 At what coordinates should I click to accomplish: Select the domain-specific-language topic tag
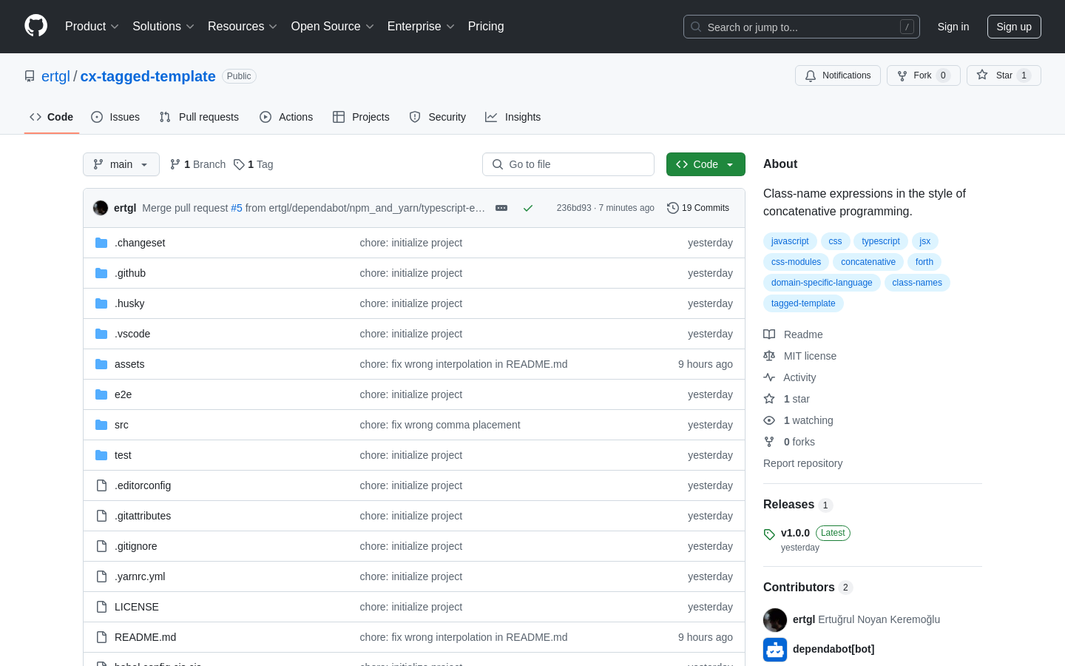click(822, 283)
